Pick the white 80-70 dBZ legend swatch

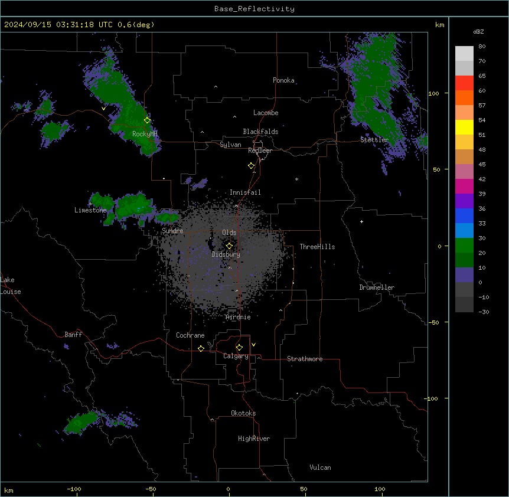[x=464, y=54]
